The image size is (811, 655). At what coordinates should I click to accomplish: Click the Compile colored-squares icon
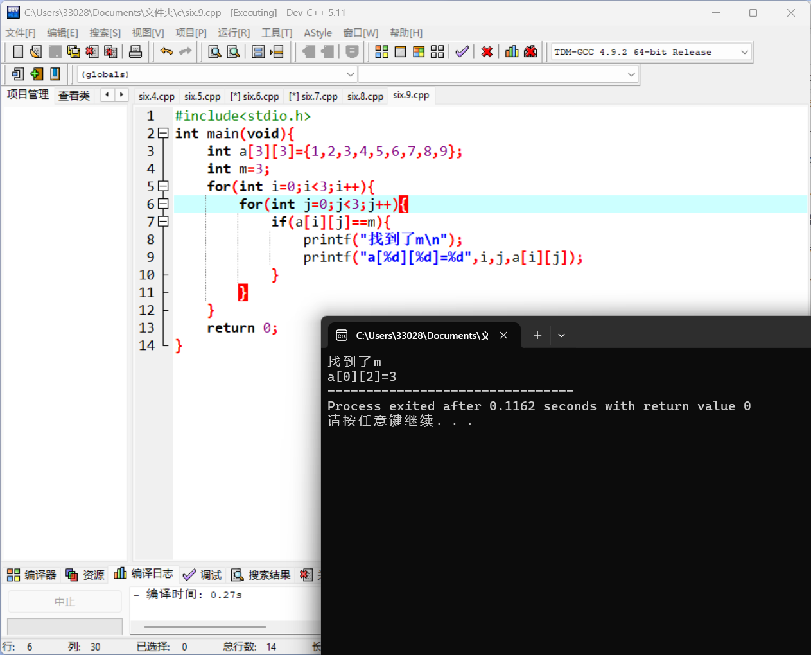click(x=381, y=51)
